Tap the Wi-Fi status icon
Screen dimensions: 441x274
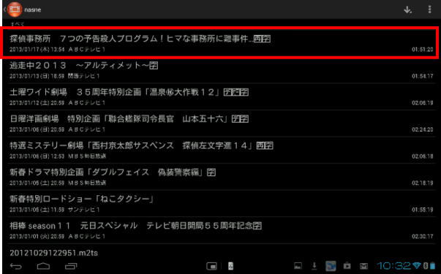(418, 265)
